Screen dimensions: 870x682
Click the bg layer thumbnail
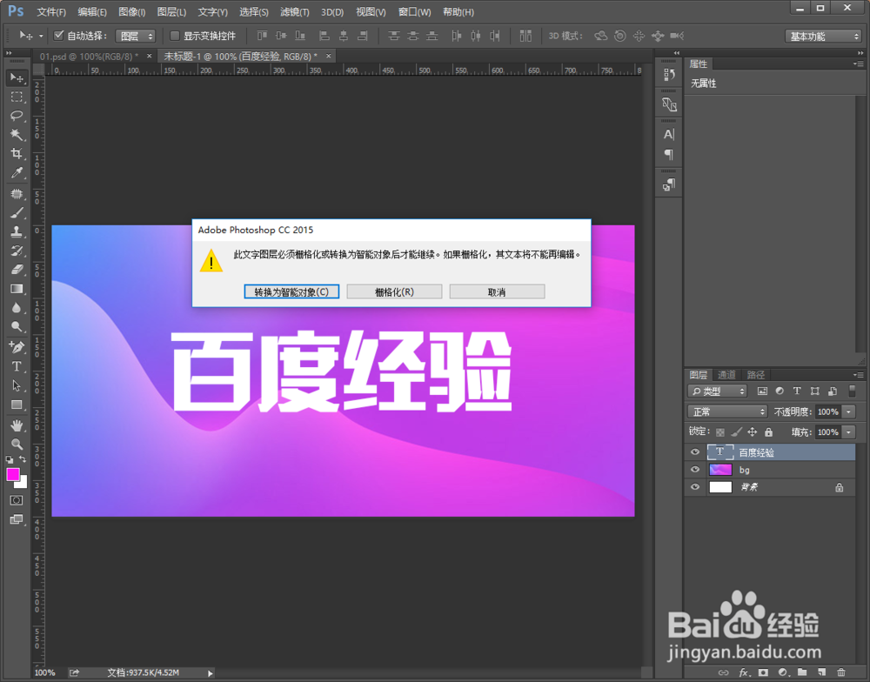[720, 470]
